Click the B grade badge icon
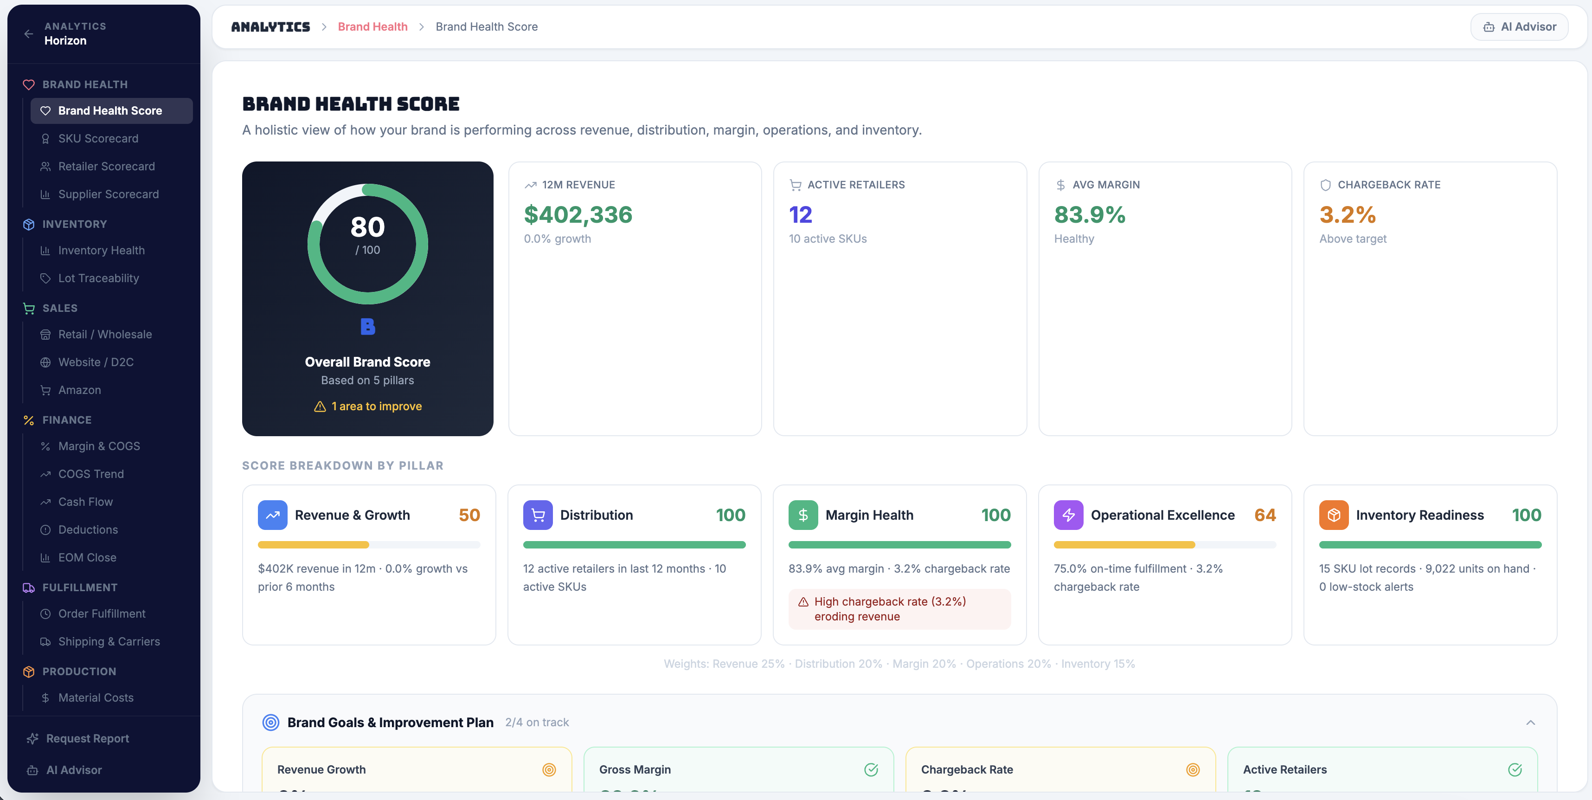Screen dimensions: 1592x800 click(368, 326)
